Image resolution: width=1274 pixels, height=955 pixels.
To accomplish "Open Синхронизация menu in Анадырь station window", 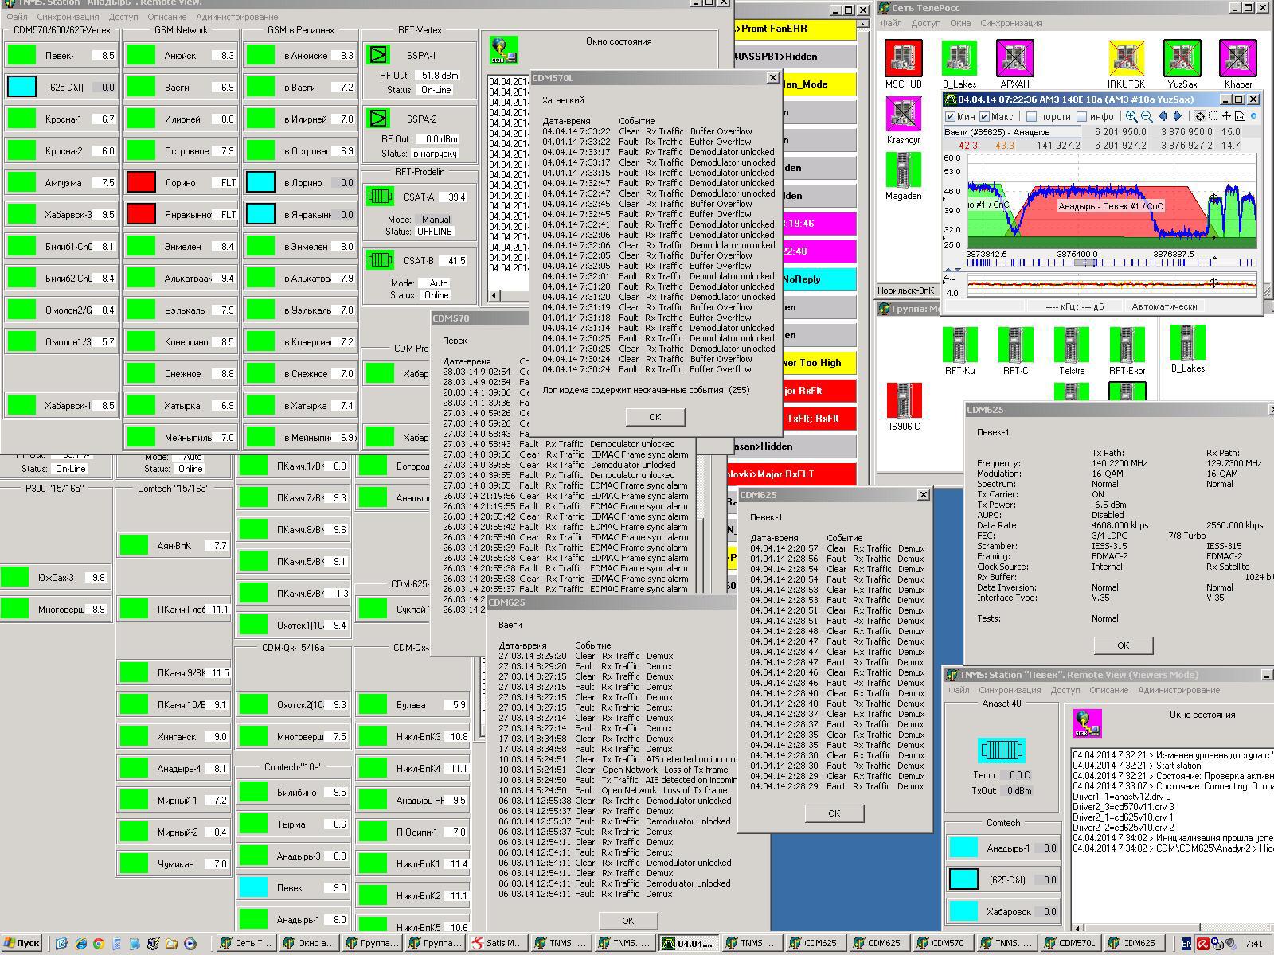I will [x=68, y=17].
